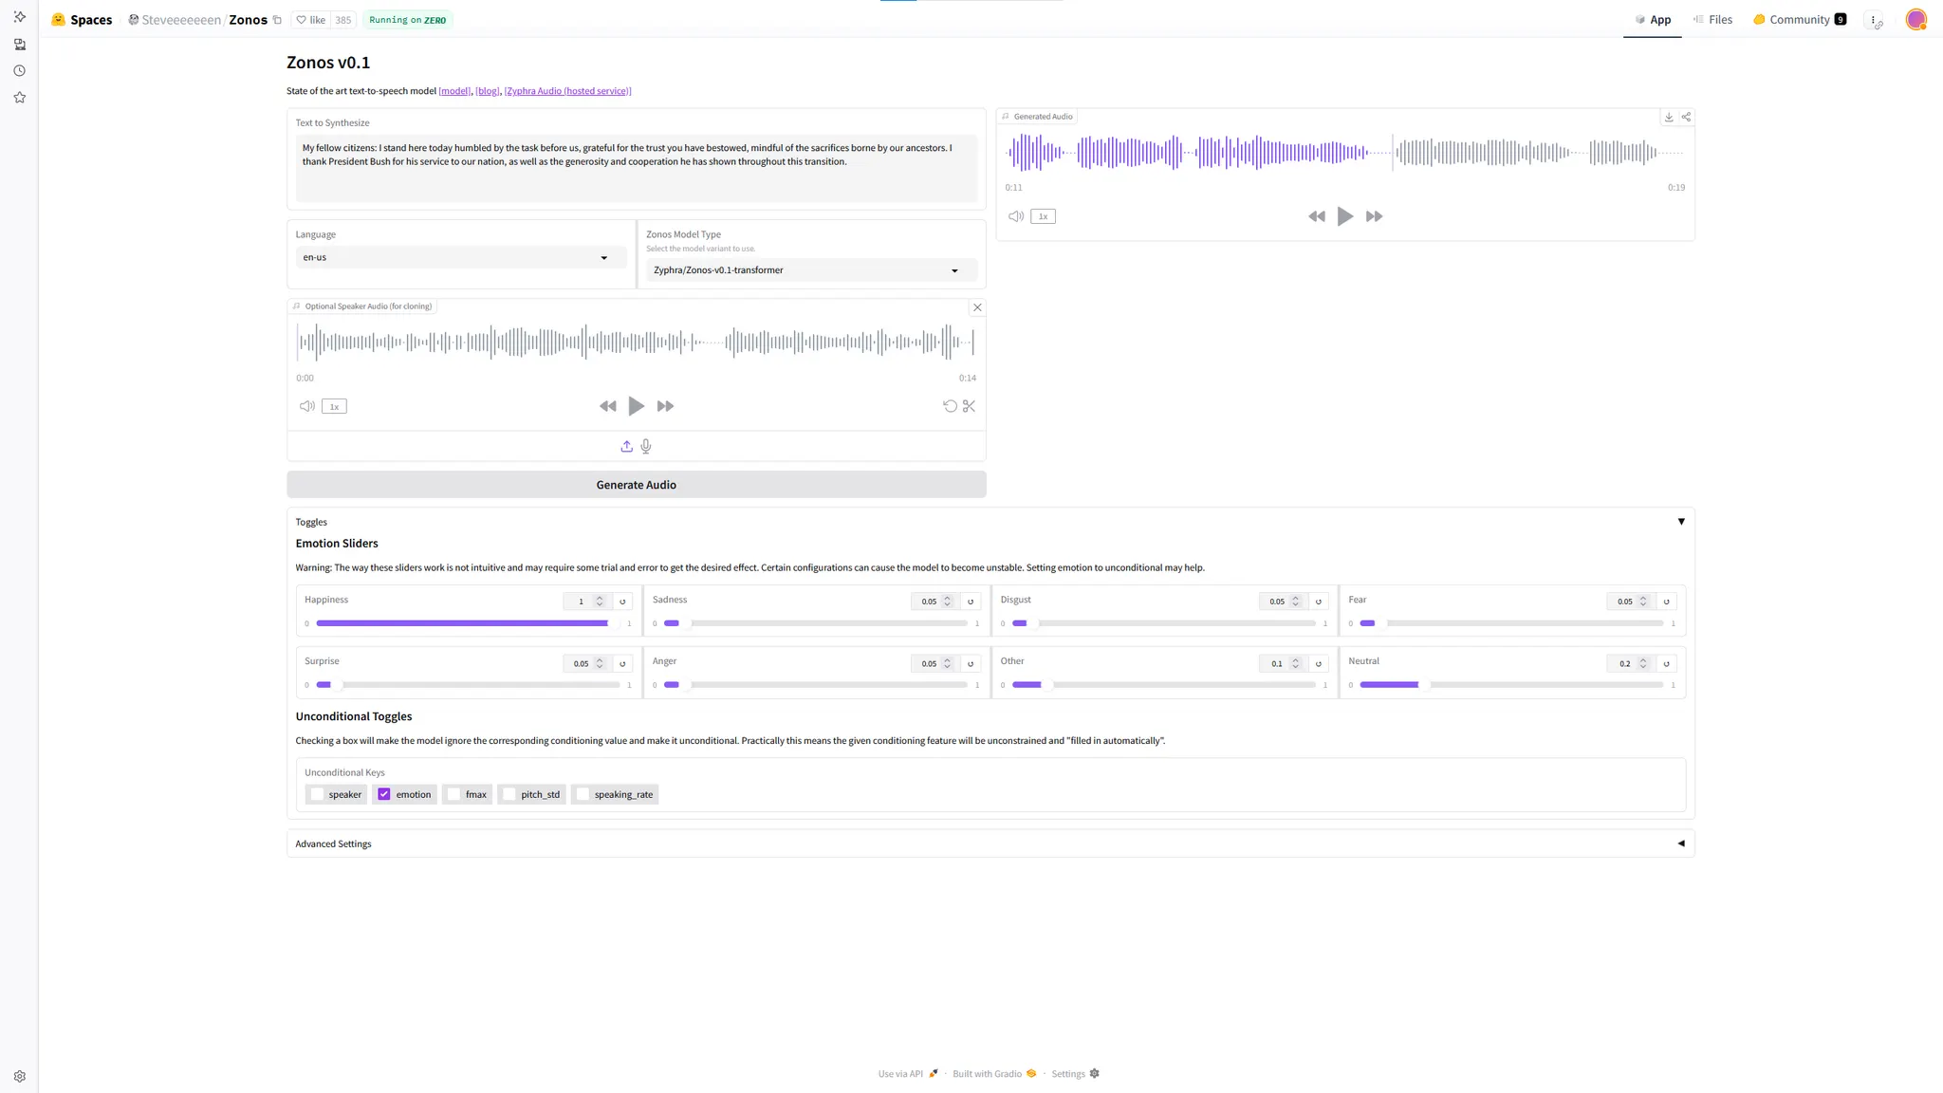
Task: Click the microphone record icon
Action: click(646, 446)
